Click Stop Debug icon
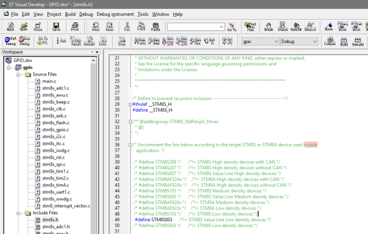Image resolution: width=368 pixels, height=234 pixels. (x=24, y=41)
